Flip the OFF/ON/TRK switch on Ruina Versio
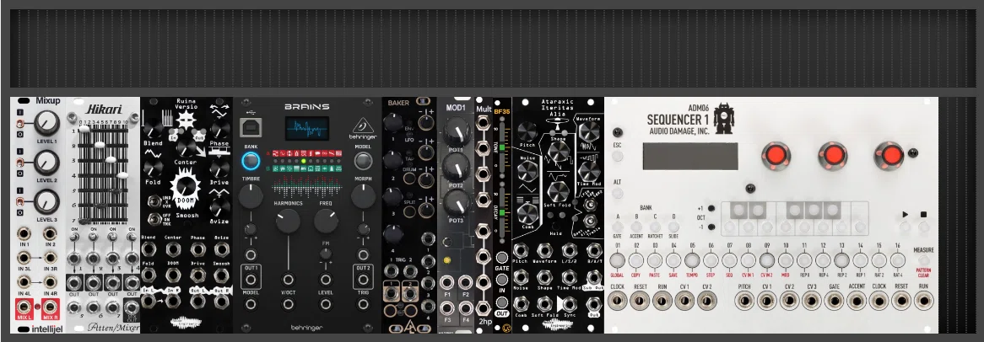The height and width of the screenshot is (342, 984). [x=154, y=219]
